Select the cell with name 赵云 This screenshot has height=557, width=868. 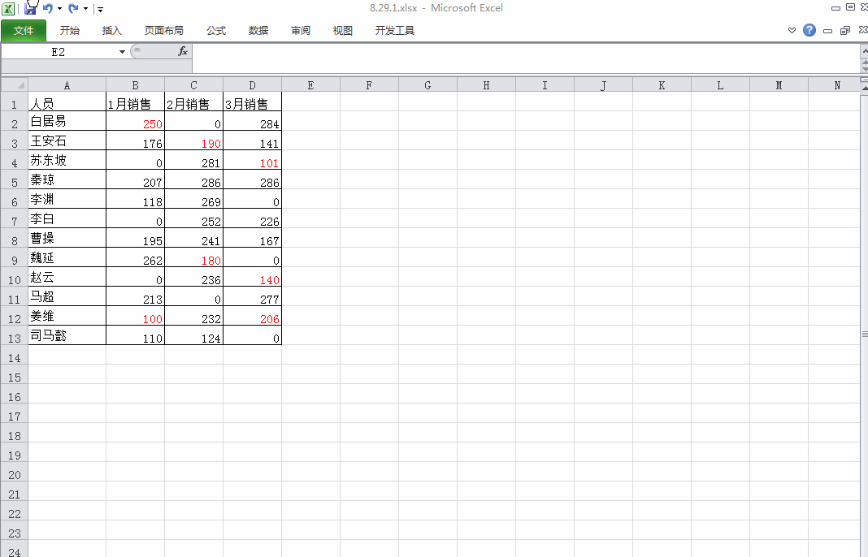click(x=67, y=277)
